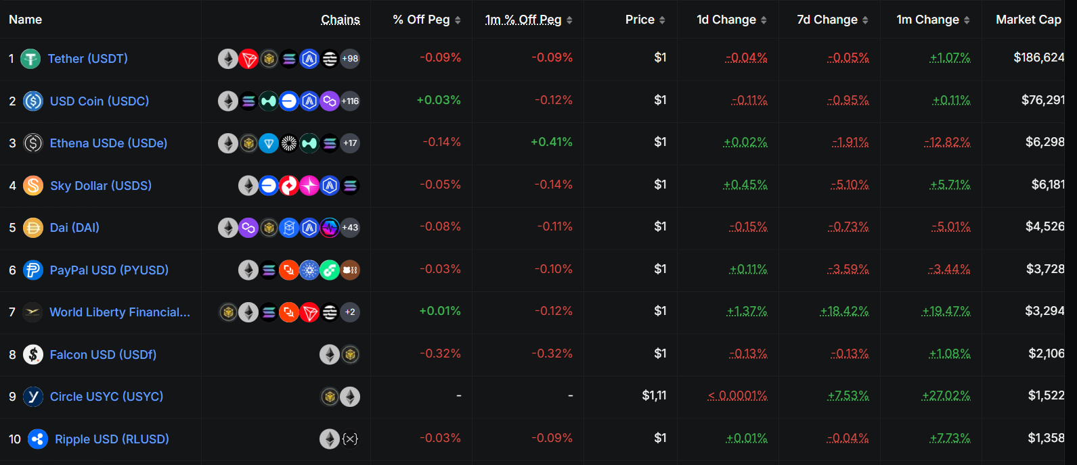The width and height of the screenshot is (1077, 465).
Task: Sort by the Price column arrow
Action: [x=662, y=20]
